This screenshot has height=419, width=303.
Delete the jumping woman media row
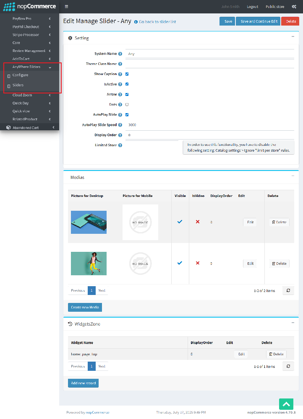click(x=279, y=264)
